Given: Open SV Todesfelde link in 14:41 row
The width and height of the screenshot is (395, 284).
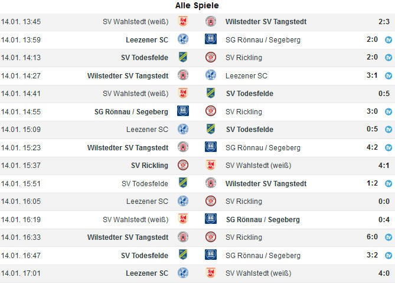Looking at the screenshot, I should click(250, 94).
